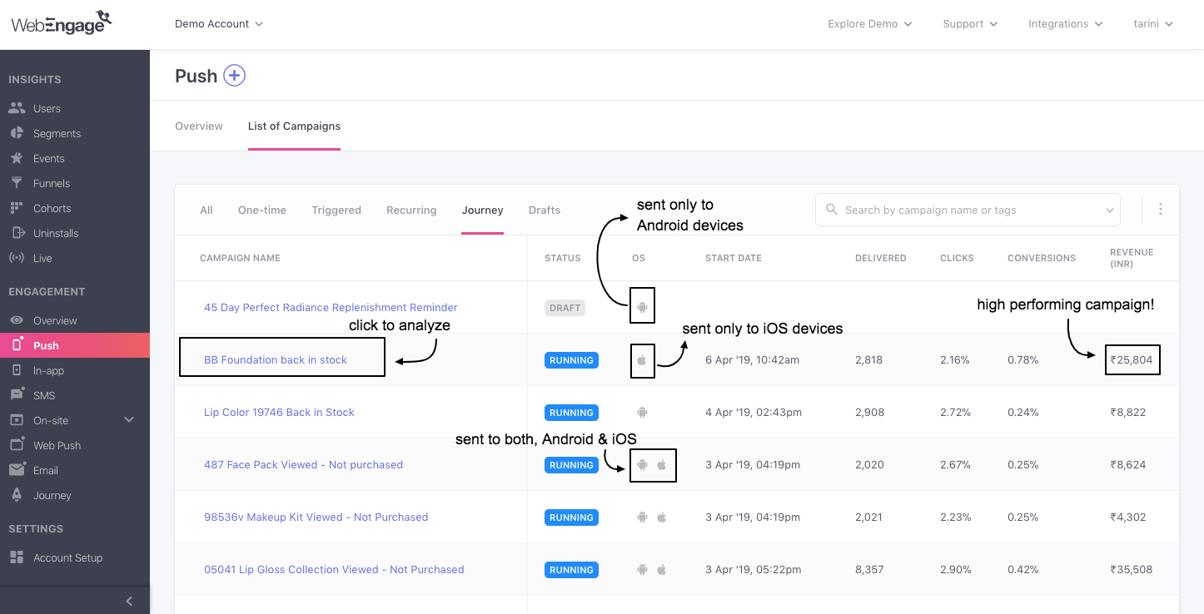Click the Web Push icon in sidebar
The height and width of the screenshot is (614, 1204).
(x=16, y=445)
